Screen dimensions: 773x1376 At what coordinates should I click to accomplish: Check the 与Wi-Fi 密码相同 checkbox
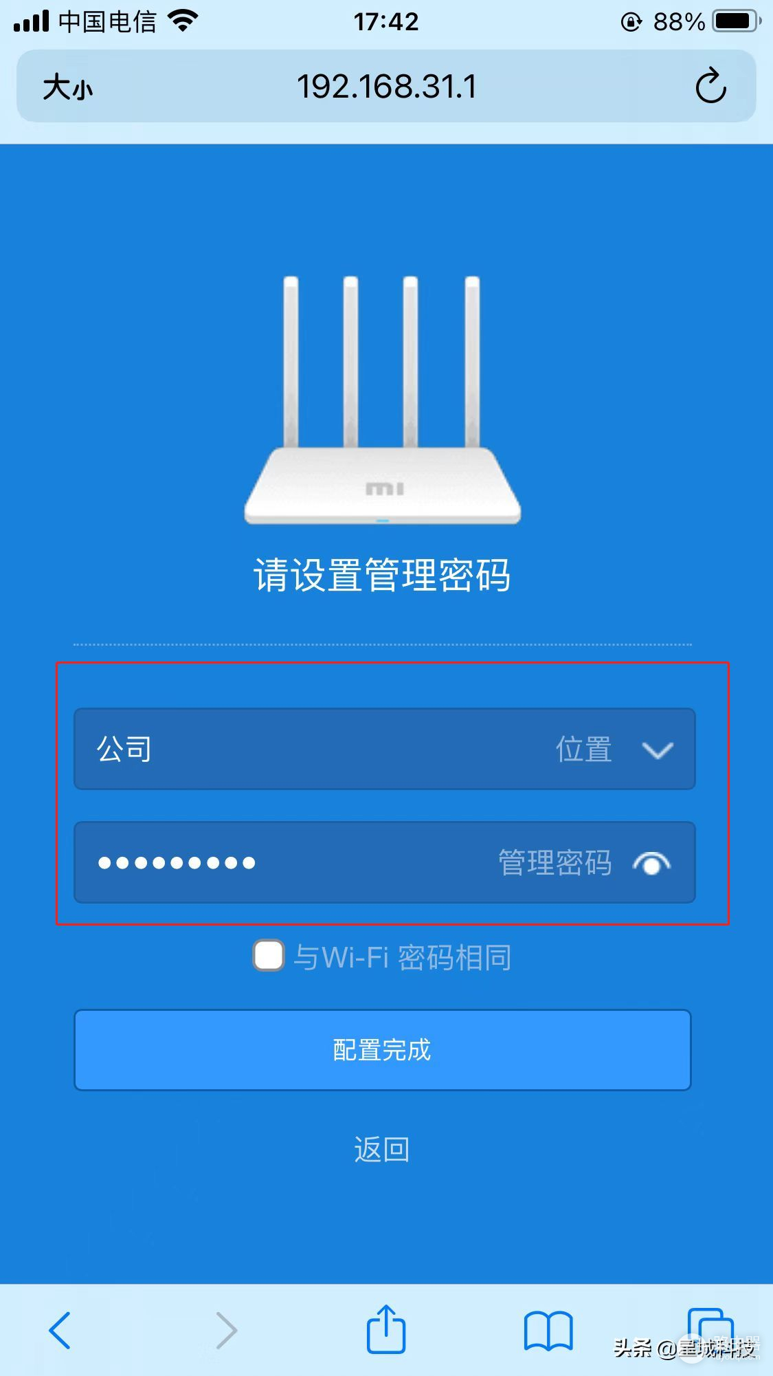(268, 955)
